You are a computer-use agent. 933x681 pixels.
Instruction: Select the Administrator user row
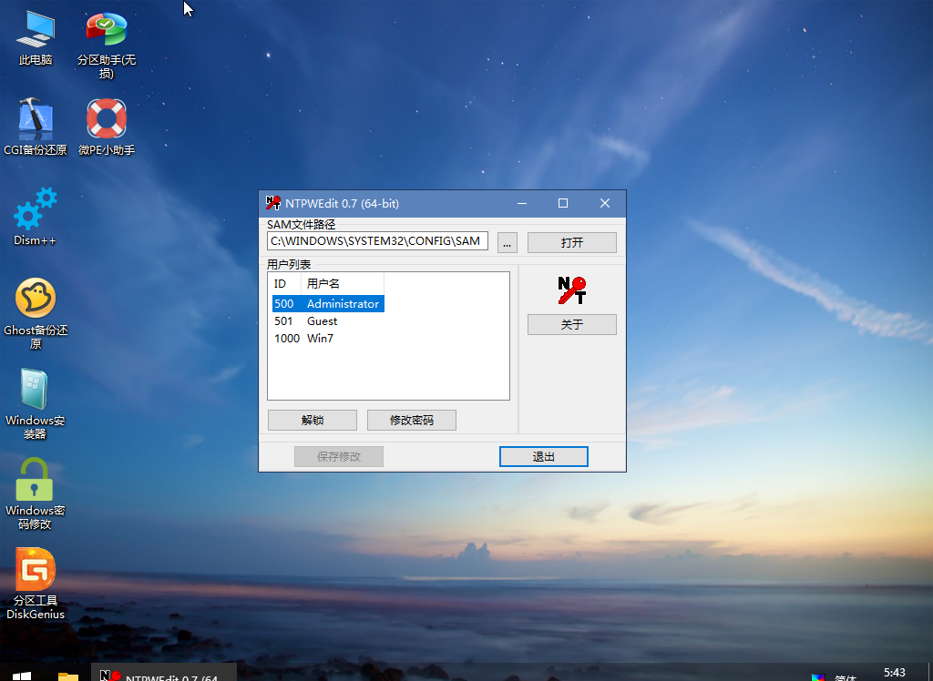(x=328, y=304)
